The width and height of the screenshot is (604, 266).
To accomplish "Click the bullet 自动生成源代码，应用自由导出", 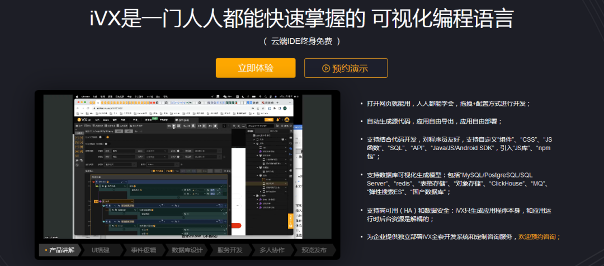I will (435, 122).
